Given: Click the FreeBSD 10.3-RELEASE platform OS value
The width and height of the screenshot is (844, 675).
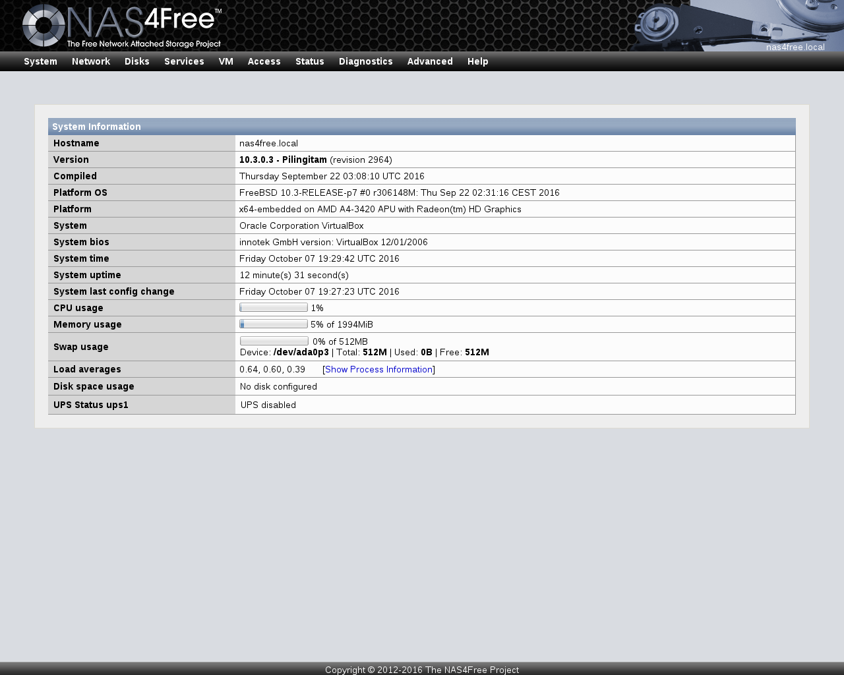Looking at the screenshot, I should click(400, 192).
